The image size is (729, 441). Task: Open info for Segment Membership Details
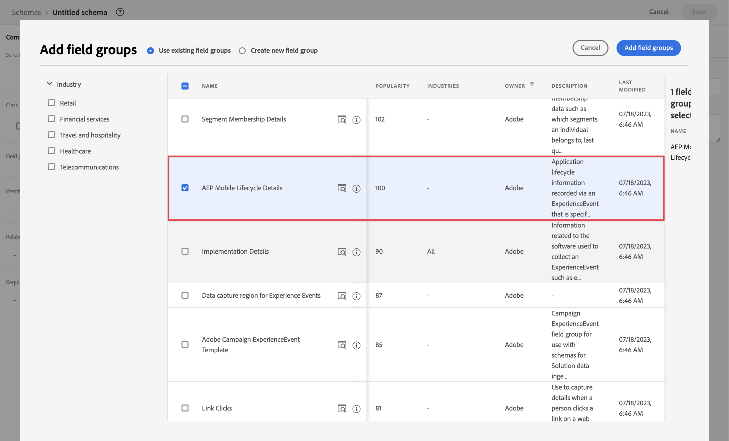(356, 120)
